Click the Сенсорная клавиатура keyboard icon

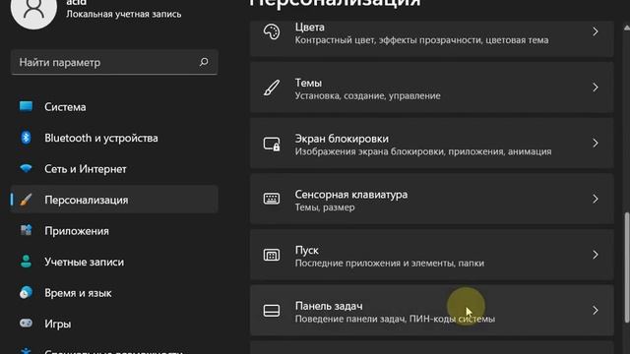point(272,199)
